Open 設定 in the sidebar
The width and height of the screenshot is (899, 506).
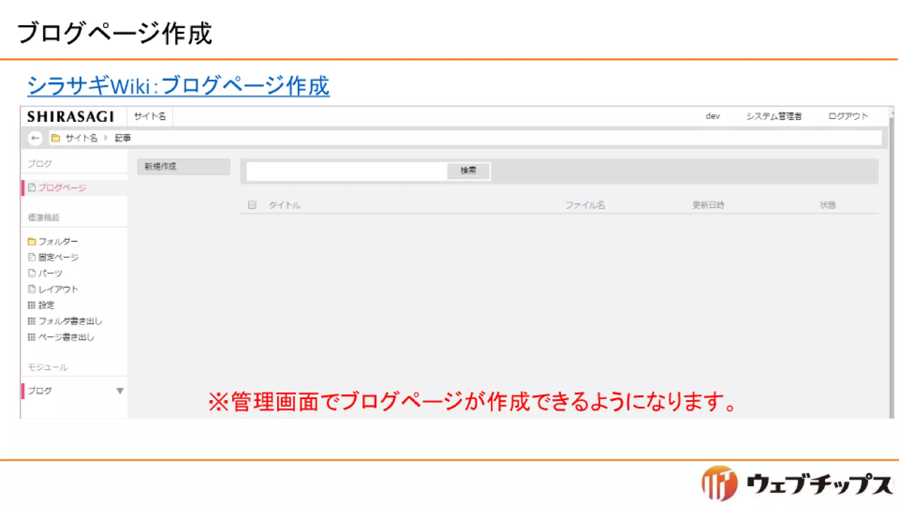click(47, 305)
